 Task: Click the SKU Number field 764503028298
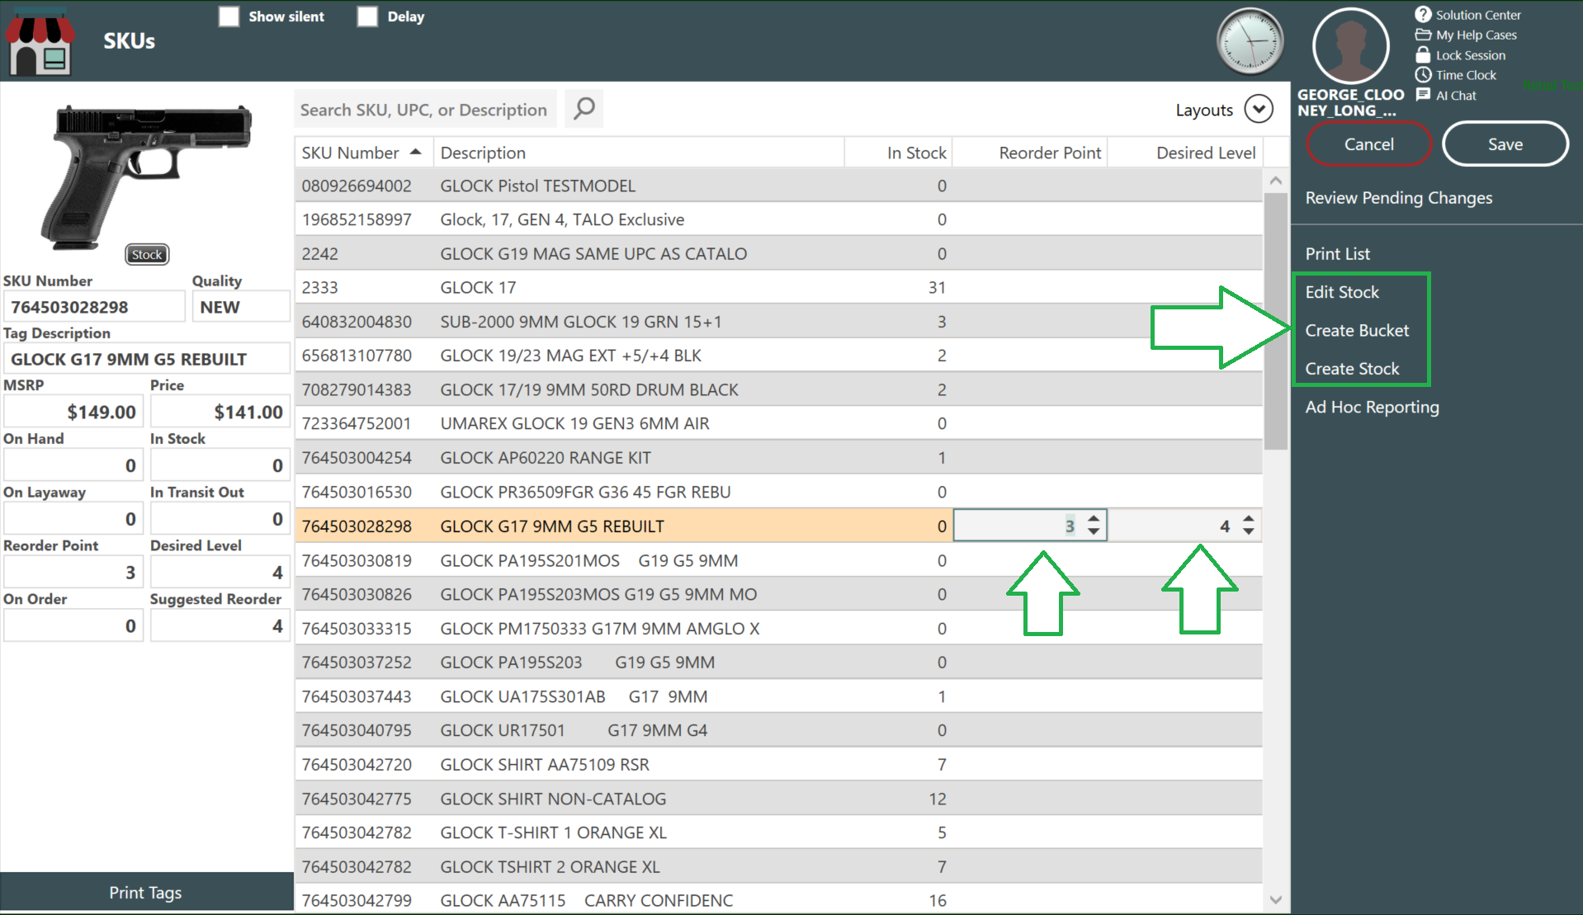(x=94, y=307)
